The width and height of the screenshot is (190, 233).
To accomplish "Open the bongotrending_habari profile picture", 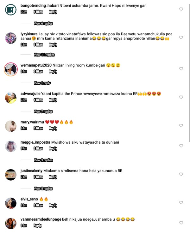I will point(11,9).
